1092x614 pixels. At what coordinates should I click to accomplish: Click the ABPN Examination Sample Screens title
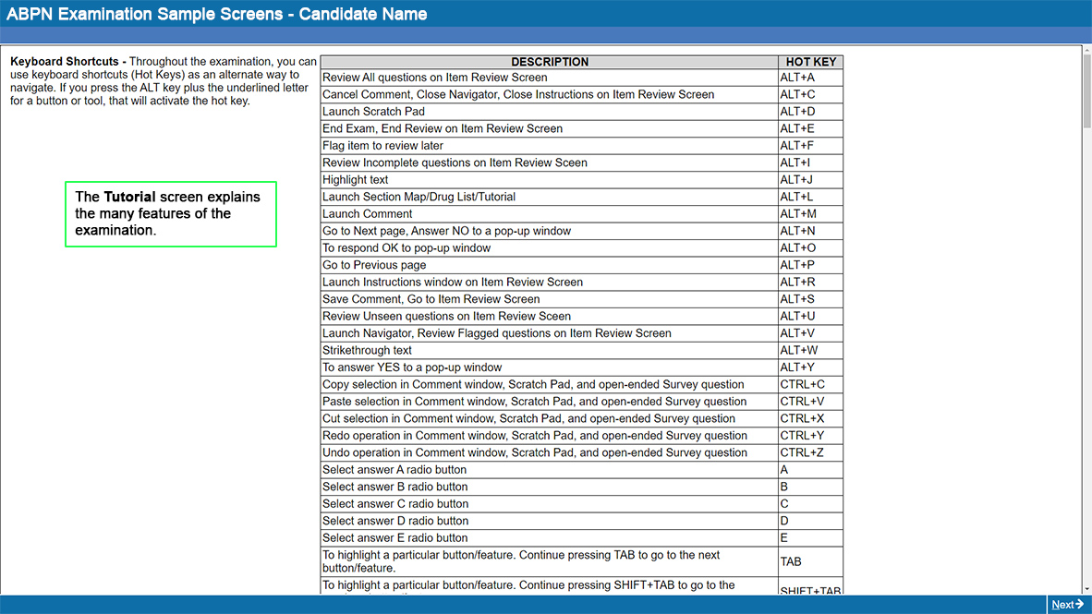click(217, 14)
